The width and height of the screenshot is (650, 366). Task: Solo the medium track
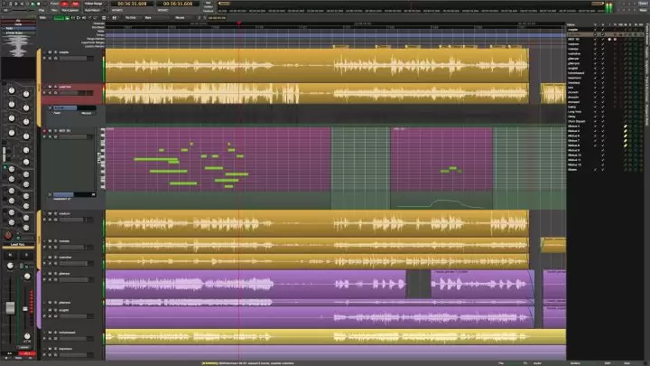(55, 214)
